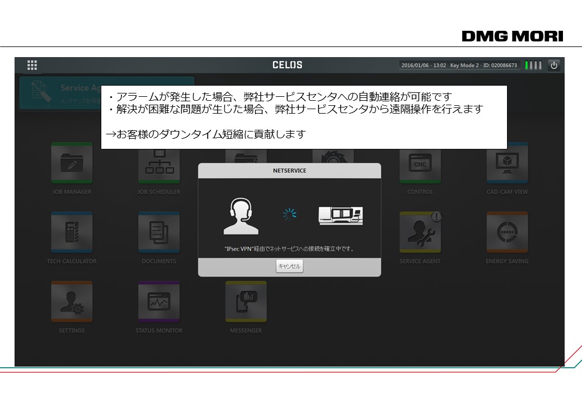
Task: Launch the JOB SCHEDULER app
Action: [159, 167]
